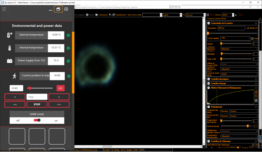Click TeamViewer side tab arrow icon

260,138
